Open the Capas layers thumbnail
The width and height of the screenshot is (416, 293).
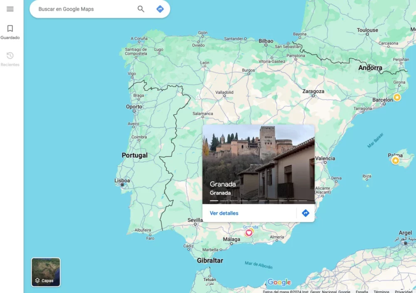46,272
